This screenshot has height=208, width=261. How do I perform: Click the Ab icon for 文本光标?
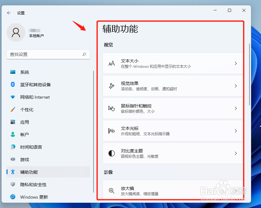[112, 131]
